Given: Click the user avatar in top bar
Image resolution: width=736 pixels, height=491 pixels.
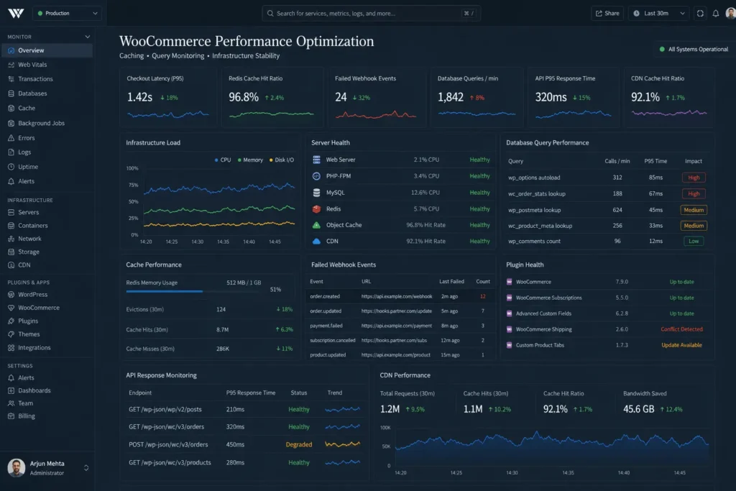Looking at the screenshot, I should pyautogui.click(x=730, y=13).
